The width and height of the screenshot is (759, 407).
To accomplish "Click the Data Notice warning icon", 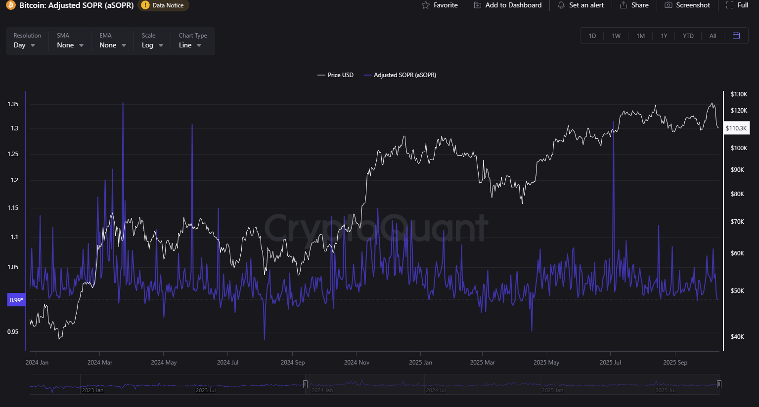I will click(x=145, y=5).
